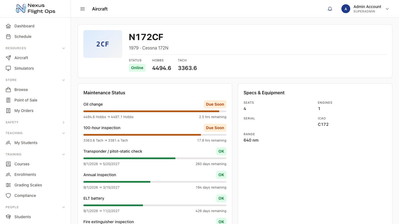Select Simulators in the sidebar
Viewport: 399px width, 224px height.
tap(35, 68)
